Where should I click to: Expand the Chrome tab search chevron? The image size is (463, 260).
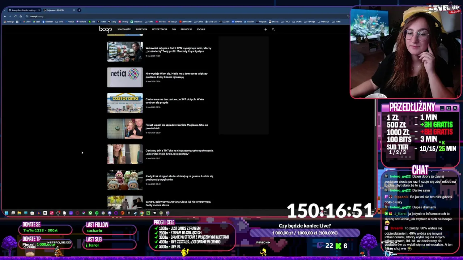tap(5, 10)
